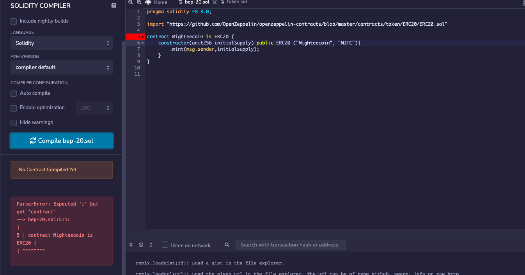Click the _mint call on line 7
The width and height of the screenshot is (525, 275).
[214, 49]
